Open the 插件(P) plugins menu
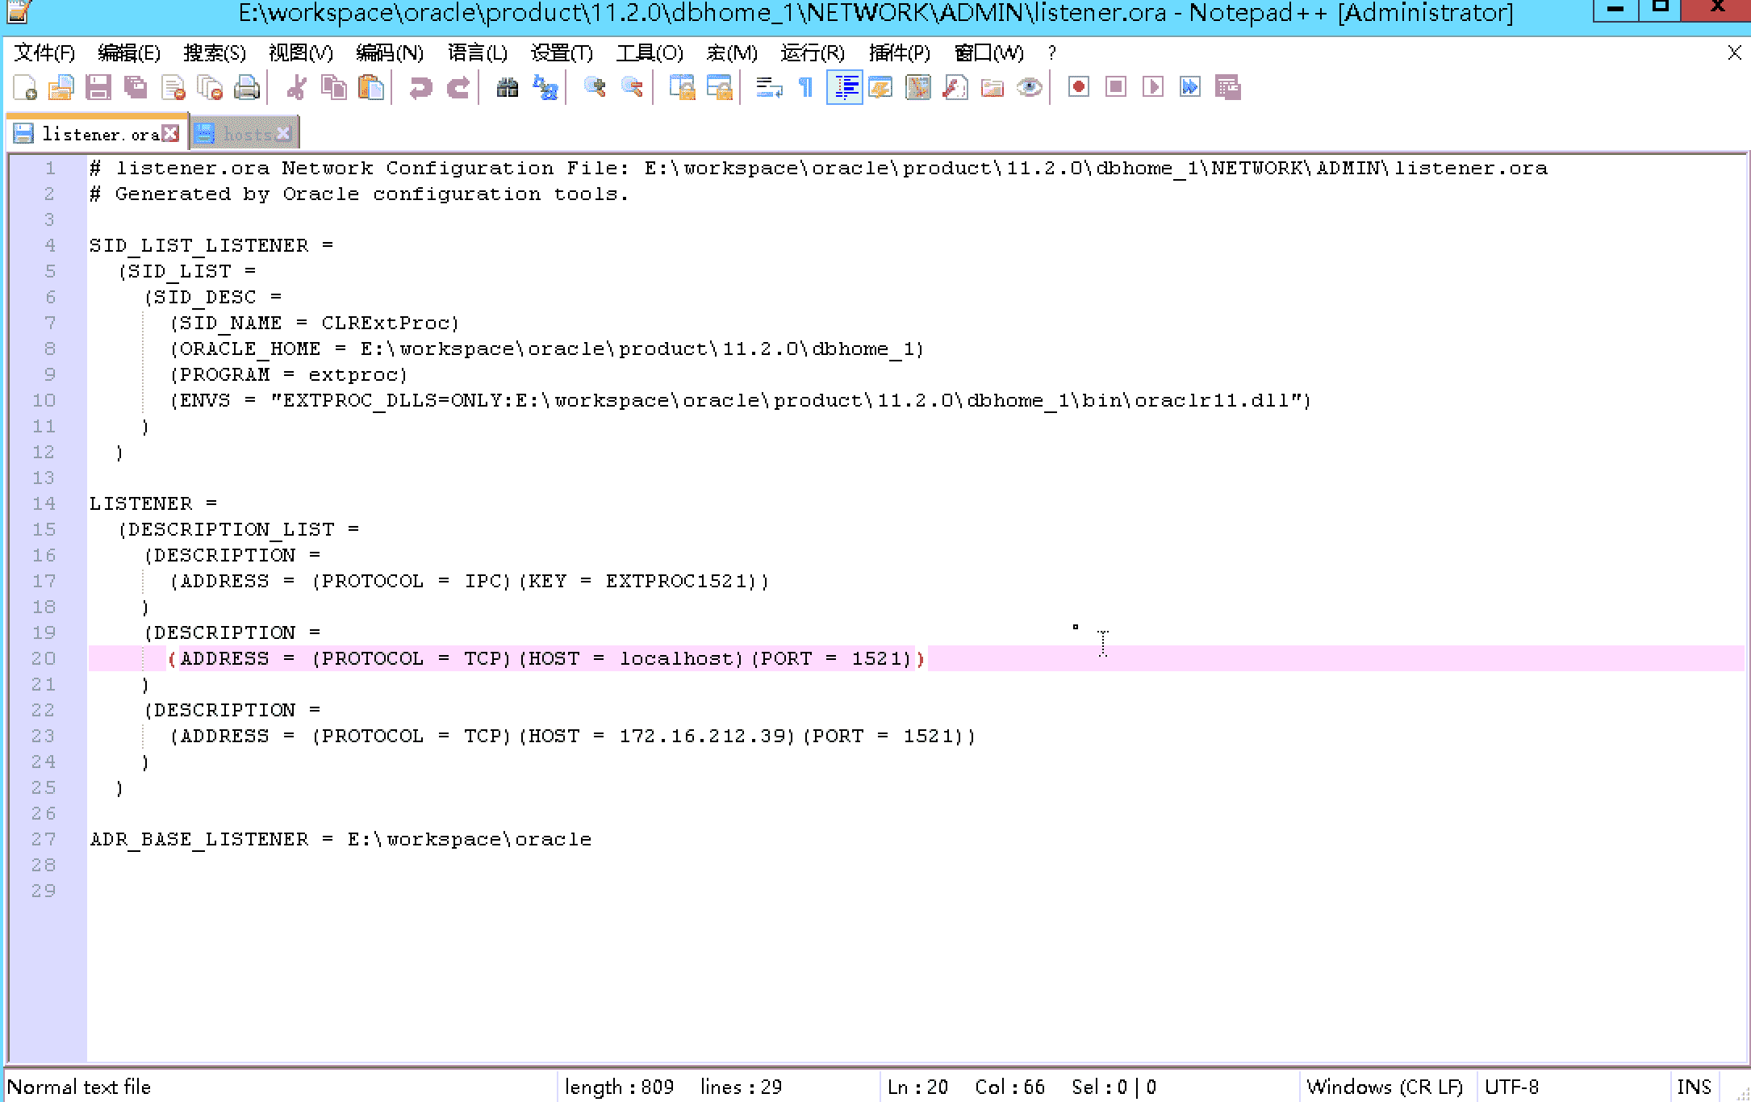This screenshot has width=1751, height=1102. click(x=899, y=53)
